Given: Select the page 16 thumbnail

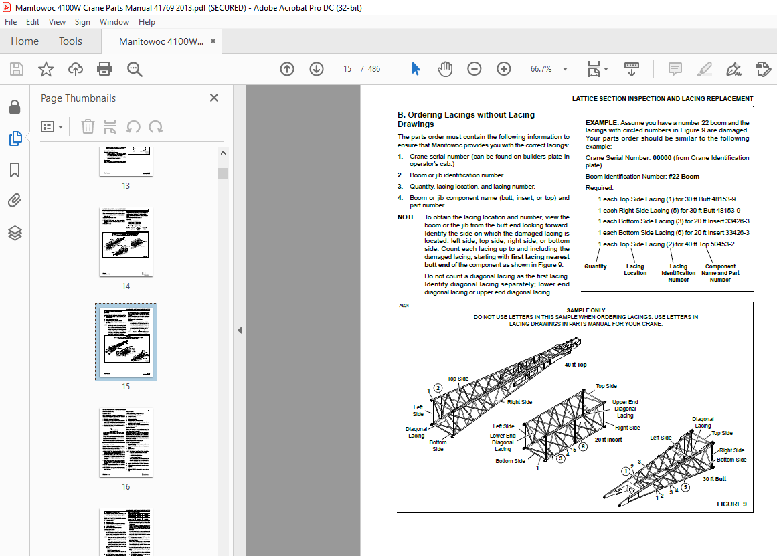Looking at the screenshot, I should point(126,442).
